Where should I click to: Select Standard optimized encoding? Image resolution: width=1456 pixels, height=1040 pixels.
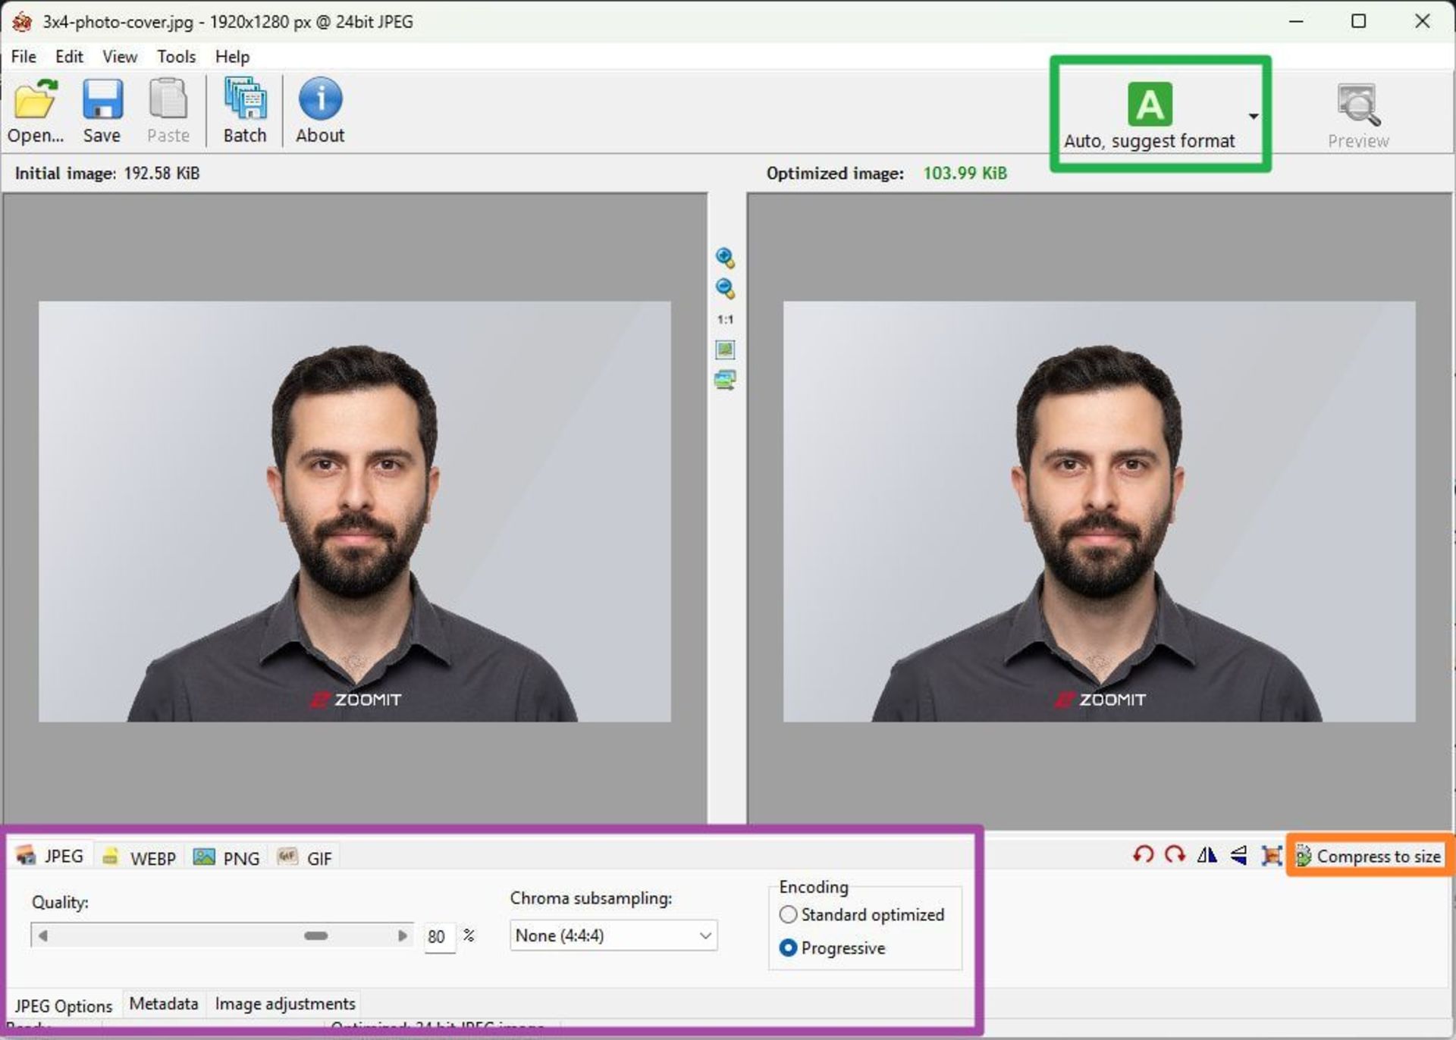788,914
